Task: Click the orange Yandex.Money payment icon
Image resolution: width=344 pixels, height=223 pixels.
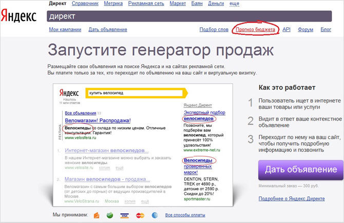Action: click(95, 215)
